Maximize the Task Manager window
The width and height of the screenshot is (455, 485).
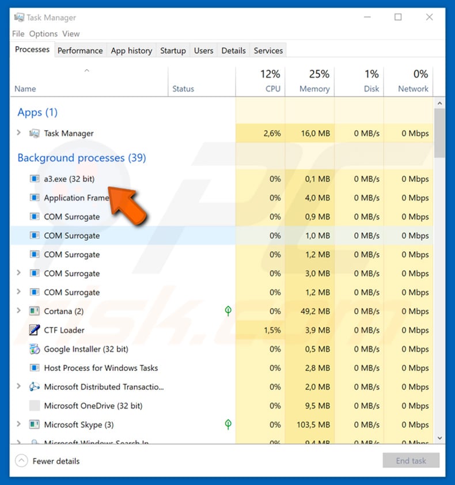pyautogui.click(x=398, y=17)
